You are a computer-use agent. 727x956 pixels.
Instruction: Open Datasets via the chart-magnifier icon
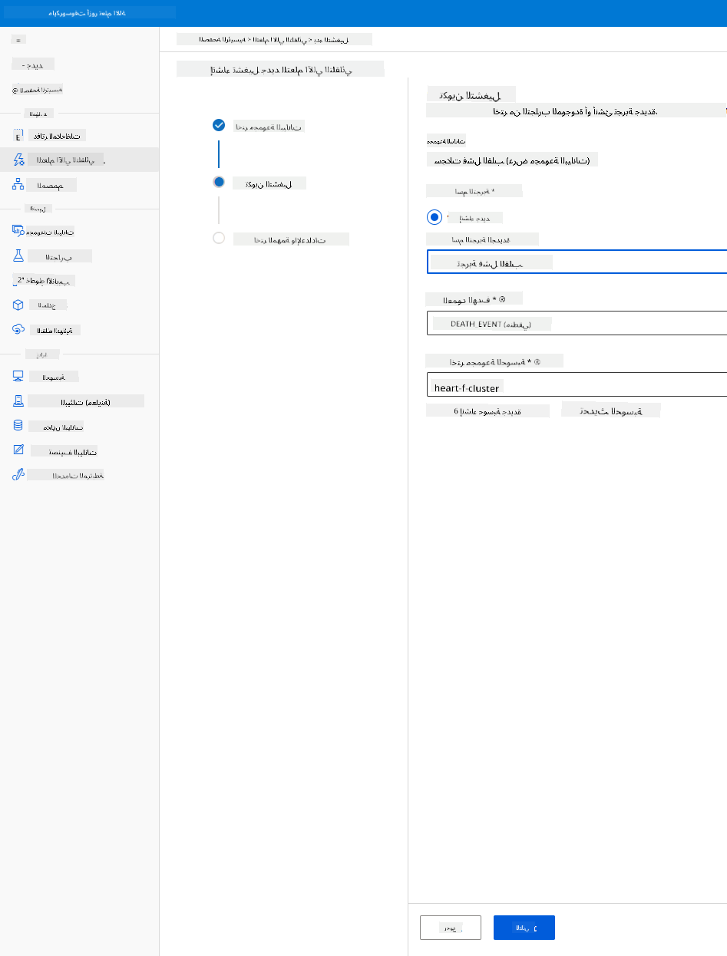click(x=19, y=230)
